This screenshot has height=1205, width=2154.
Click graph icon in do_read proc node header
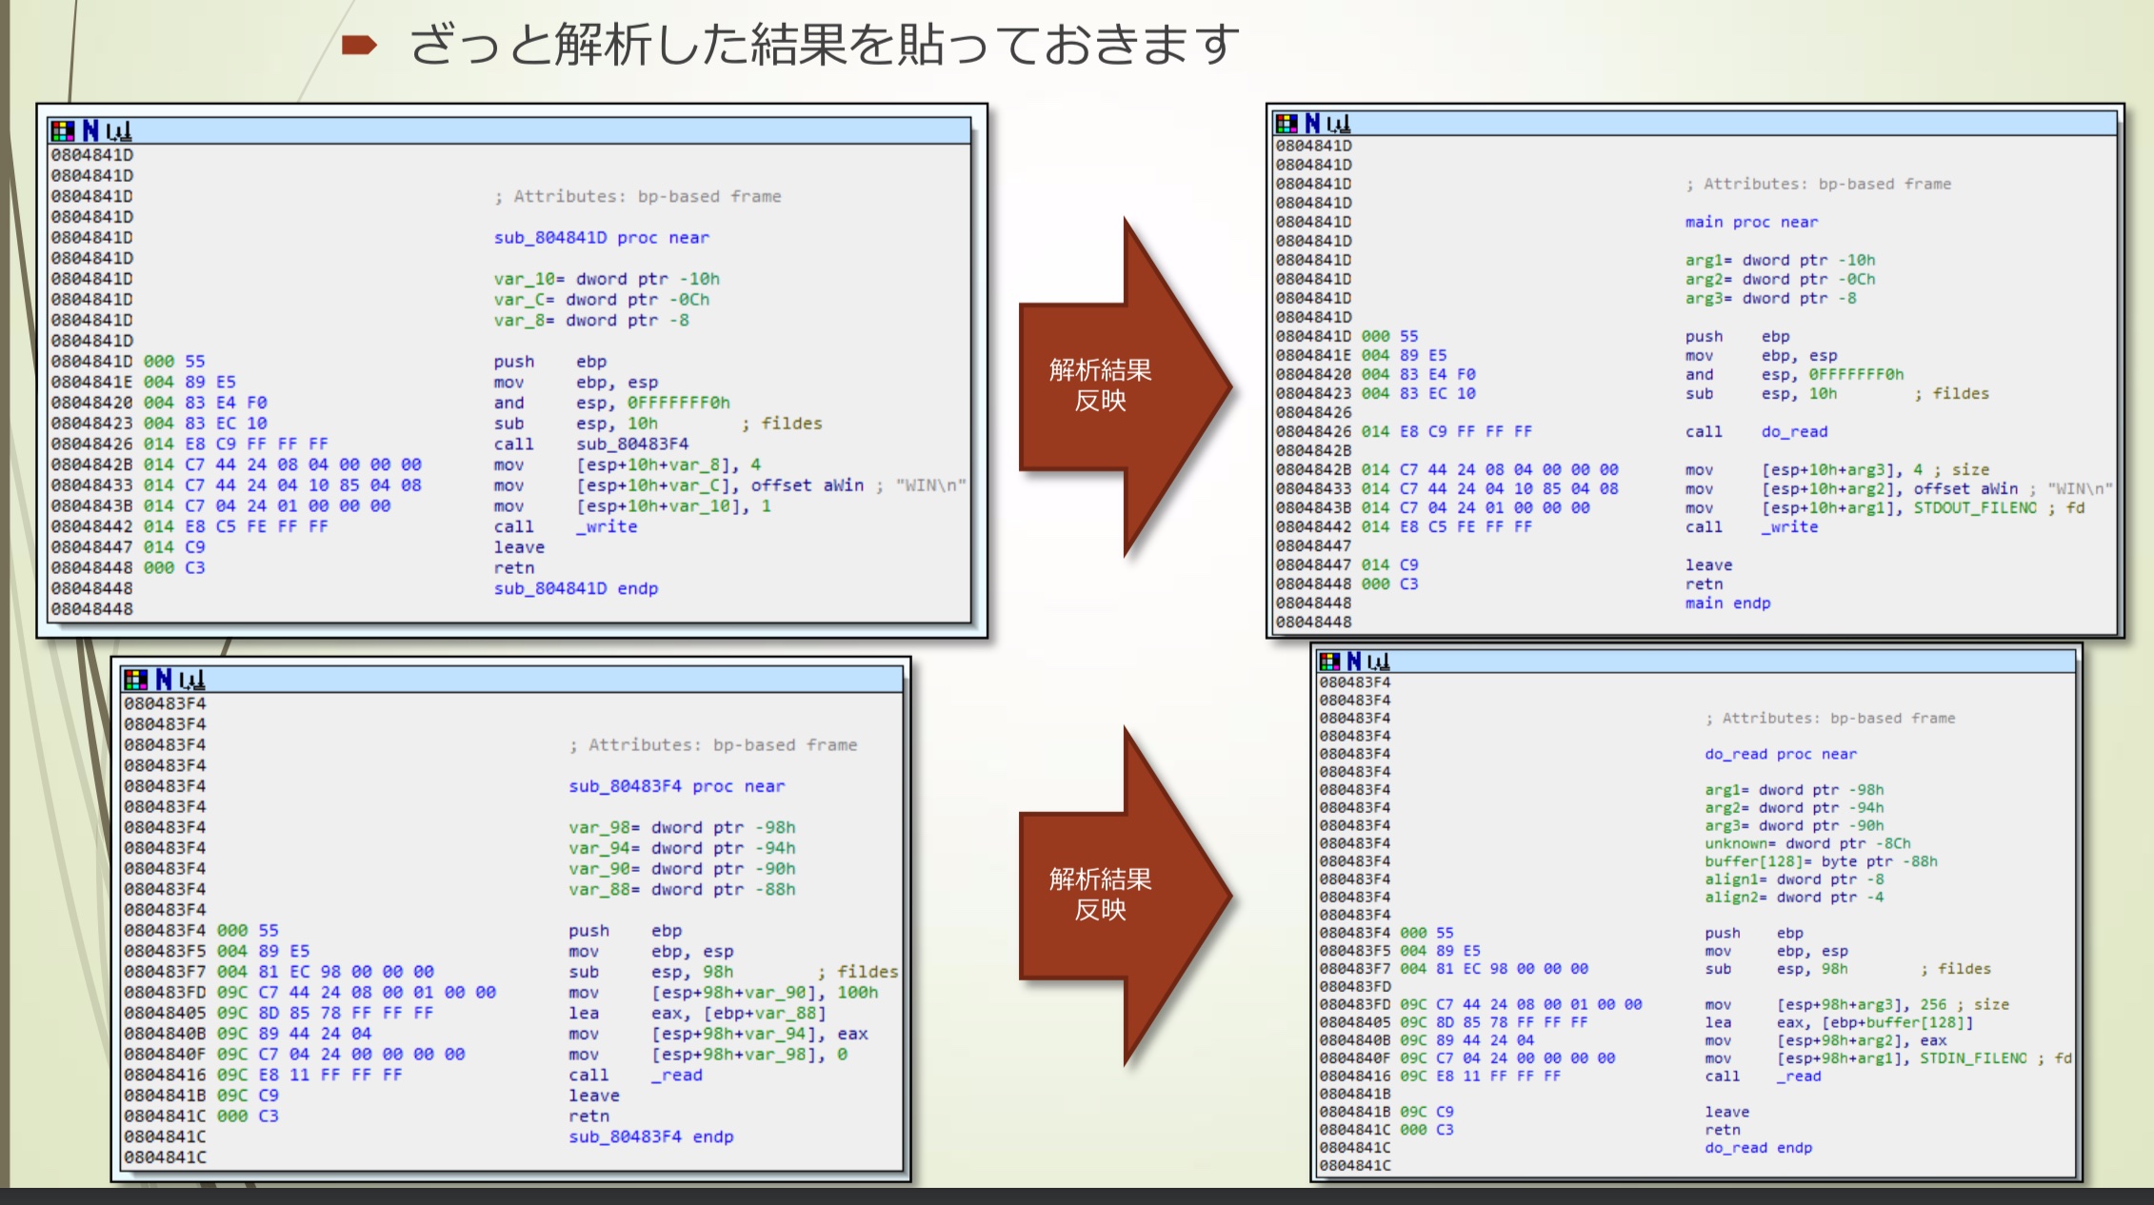pyautogui.click(x=1379, y=662)
